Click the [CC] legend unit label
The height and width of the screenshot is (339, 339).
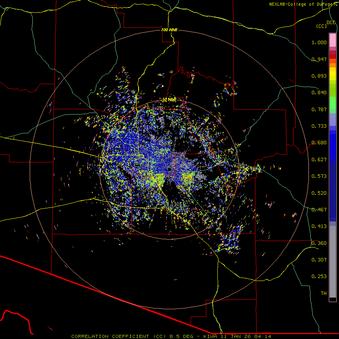321,26
